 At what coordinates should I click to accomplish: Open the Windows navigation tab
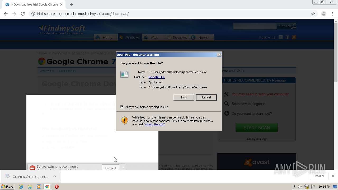[x=130, y=37]
